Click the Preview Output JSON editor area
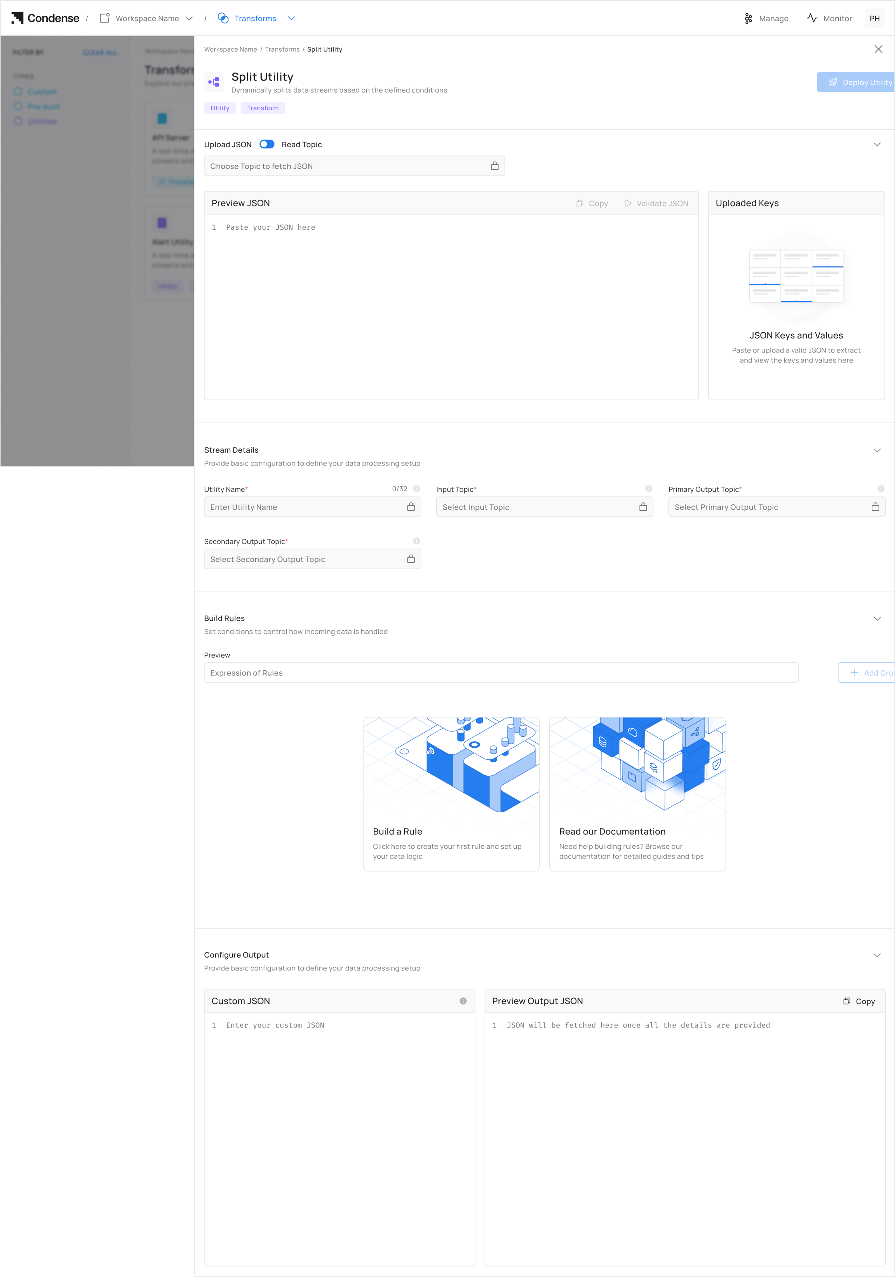 (x=685, y=1139)
